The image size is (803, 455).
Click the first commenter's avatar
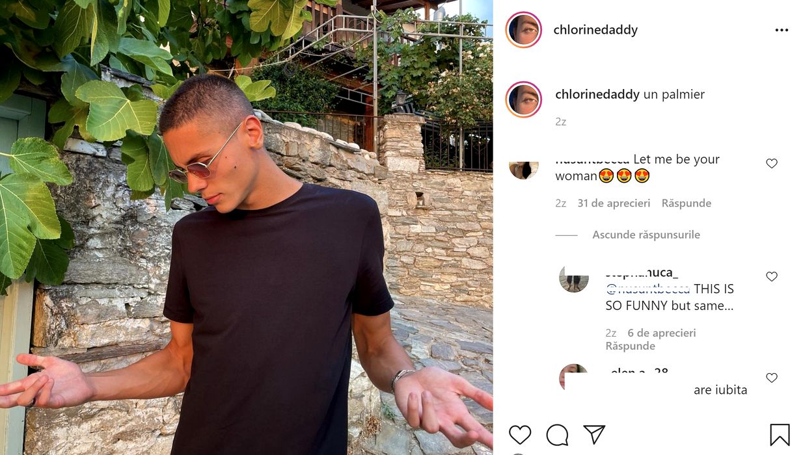(523, 169)
